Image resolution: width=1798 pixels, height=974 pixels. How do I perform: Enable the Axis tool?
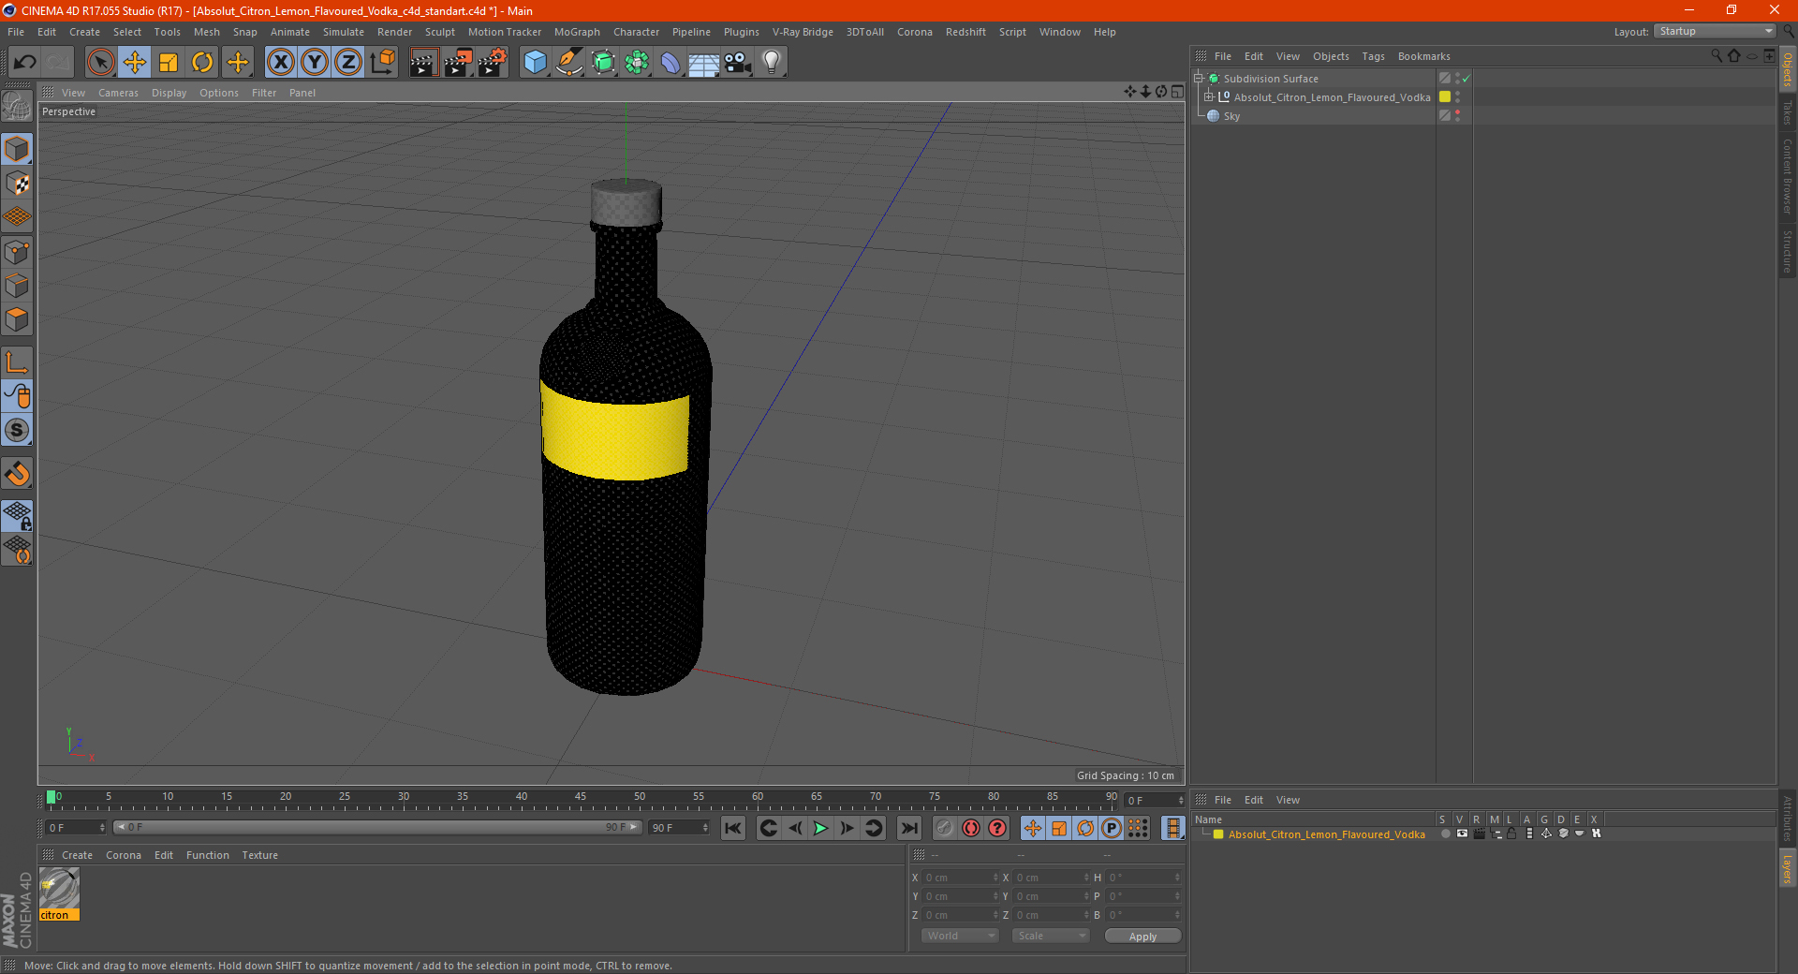(17, 362)
